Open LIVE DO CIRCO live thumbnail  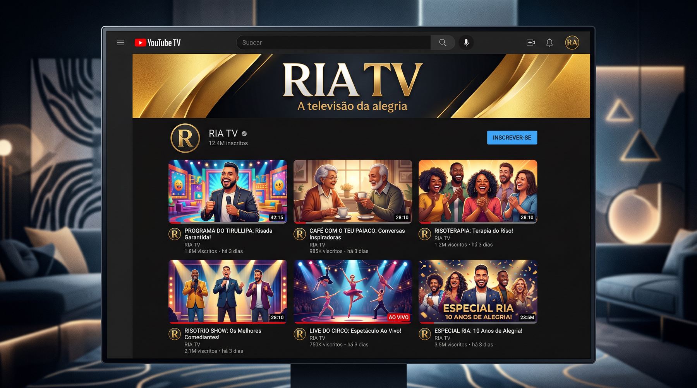tap(353, 291)
